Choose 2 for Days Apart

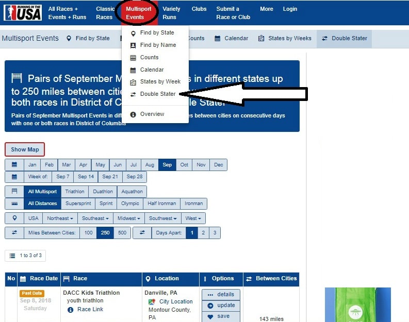tap(203, 233)
